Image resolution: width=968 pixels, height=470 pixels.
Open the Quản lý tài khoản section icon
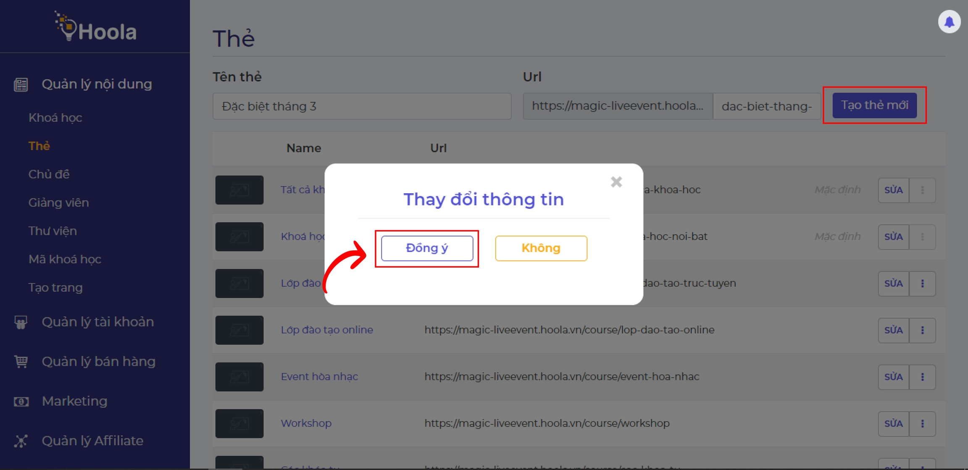(x=21, y=322)
